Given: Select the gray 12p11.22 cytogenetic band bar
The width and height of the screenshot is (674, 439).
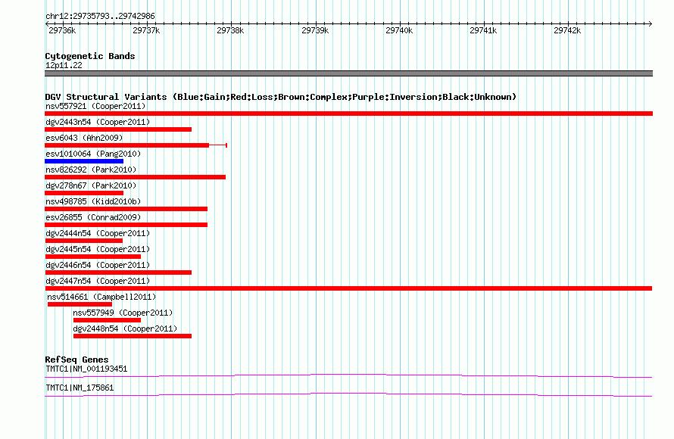Looking at the screenshot, I should (x=348, y=73).
